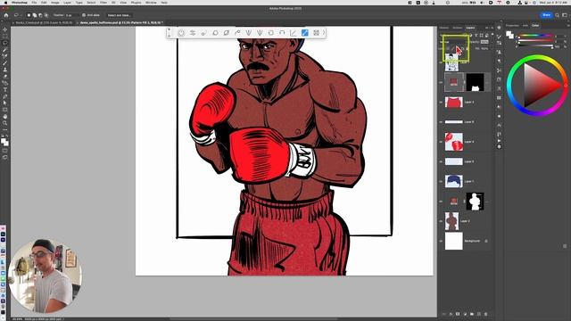Click the ellipse icon in floating toolbar
Screen dimensions: 571x321
(x=215, y=33)
